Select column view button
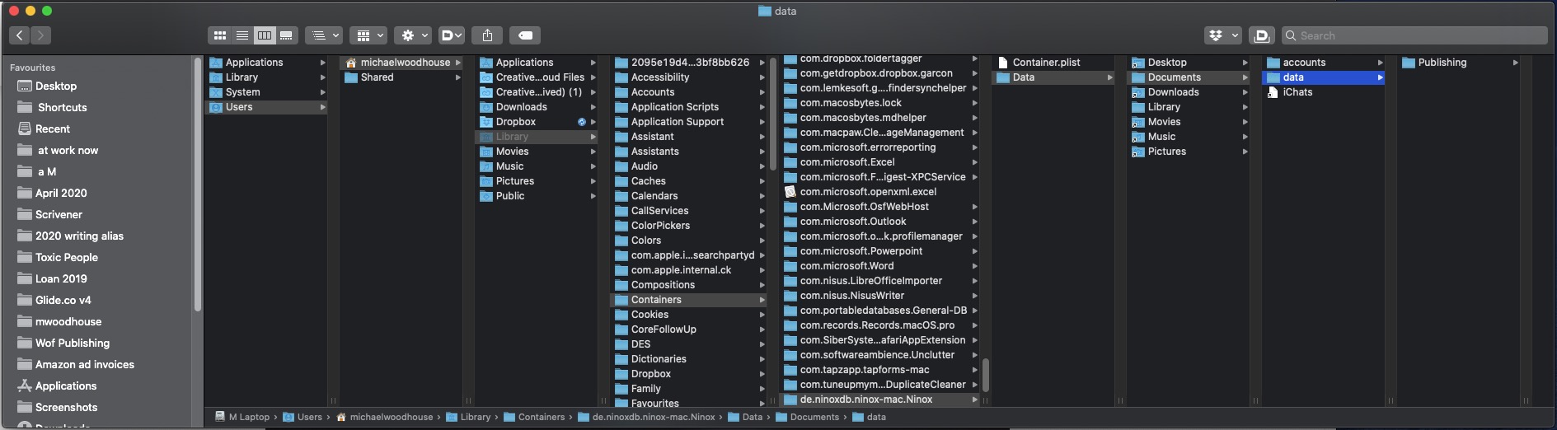The image size is (1557, 430). point(264,35)
